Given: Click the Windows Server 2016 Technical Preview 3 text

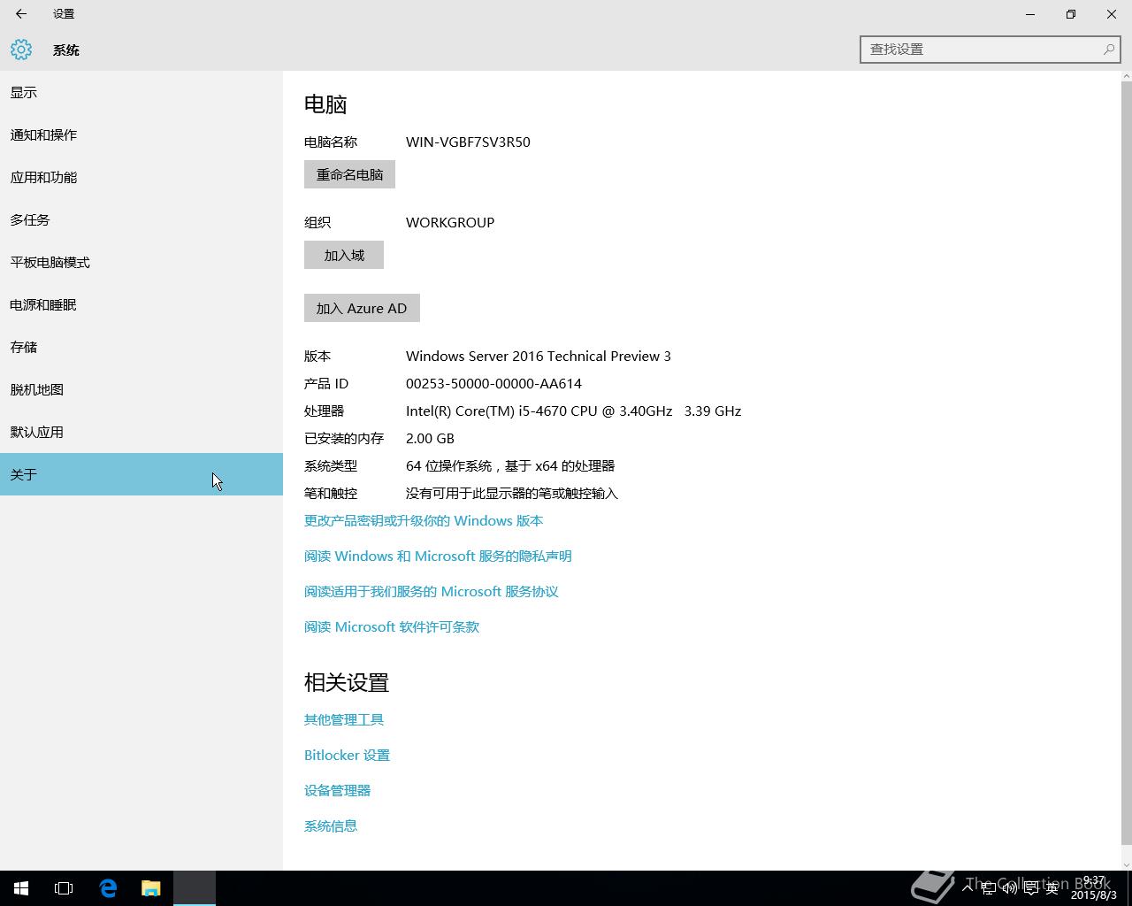Looking at the screenshot, I should (539, 356).
